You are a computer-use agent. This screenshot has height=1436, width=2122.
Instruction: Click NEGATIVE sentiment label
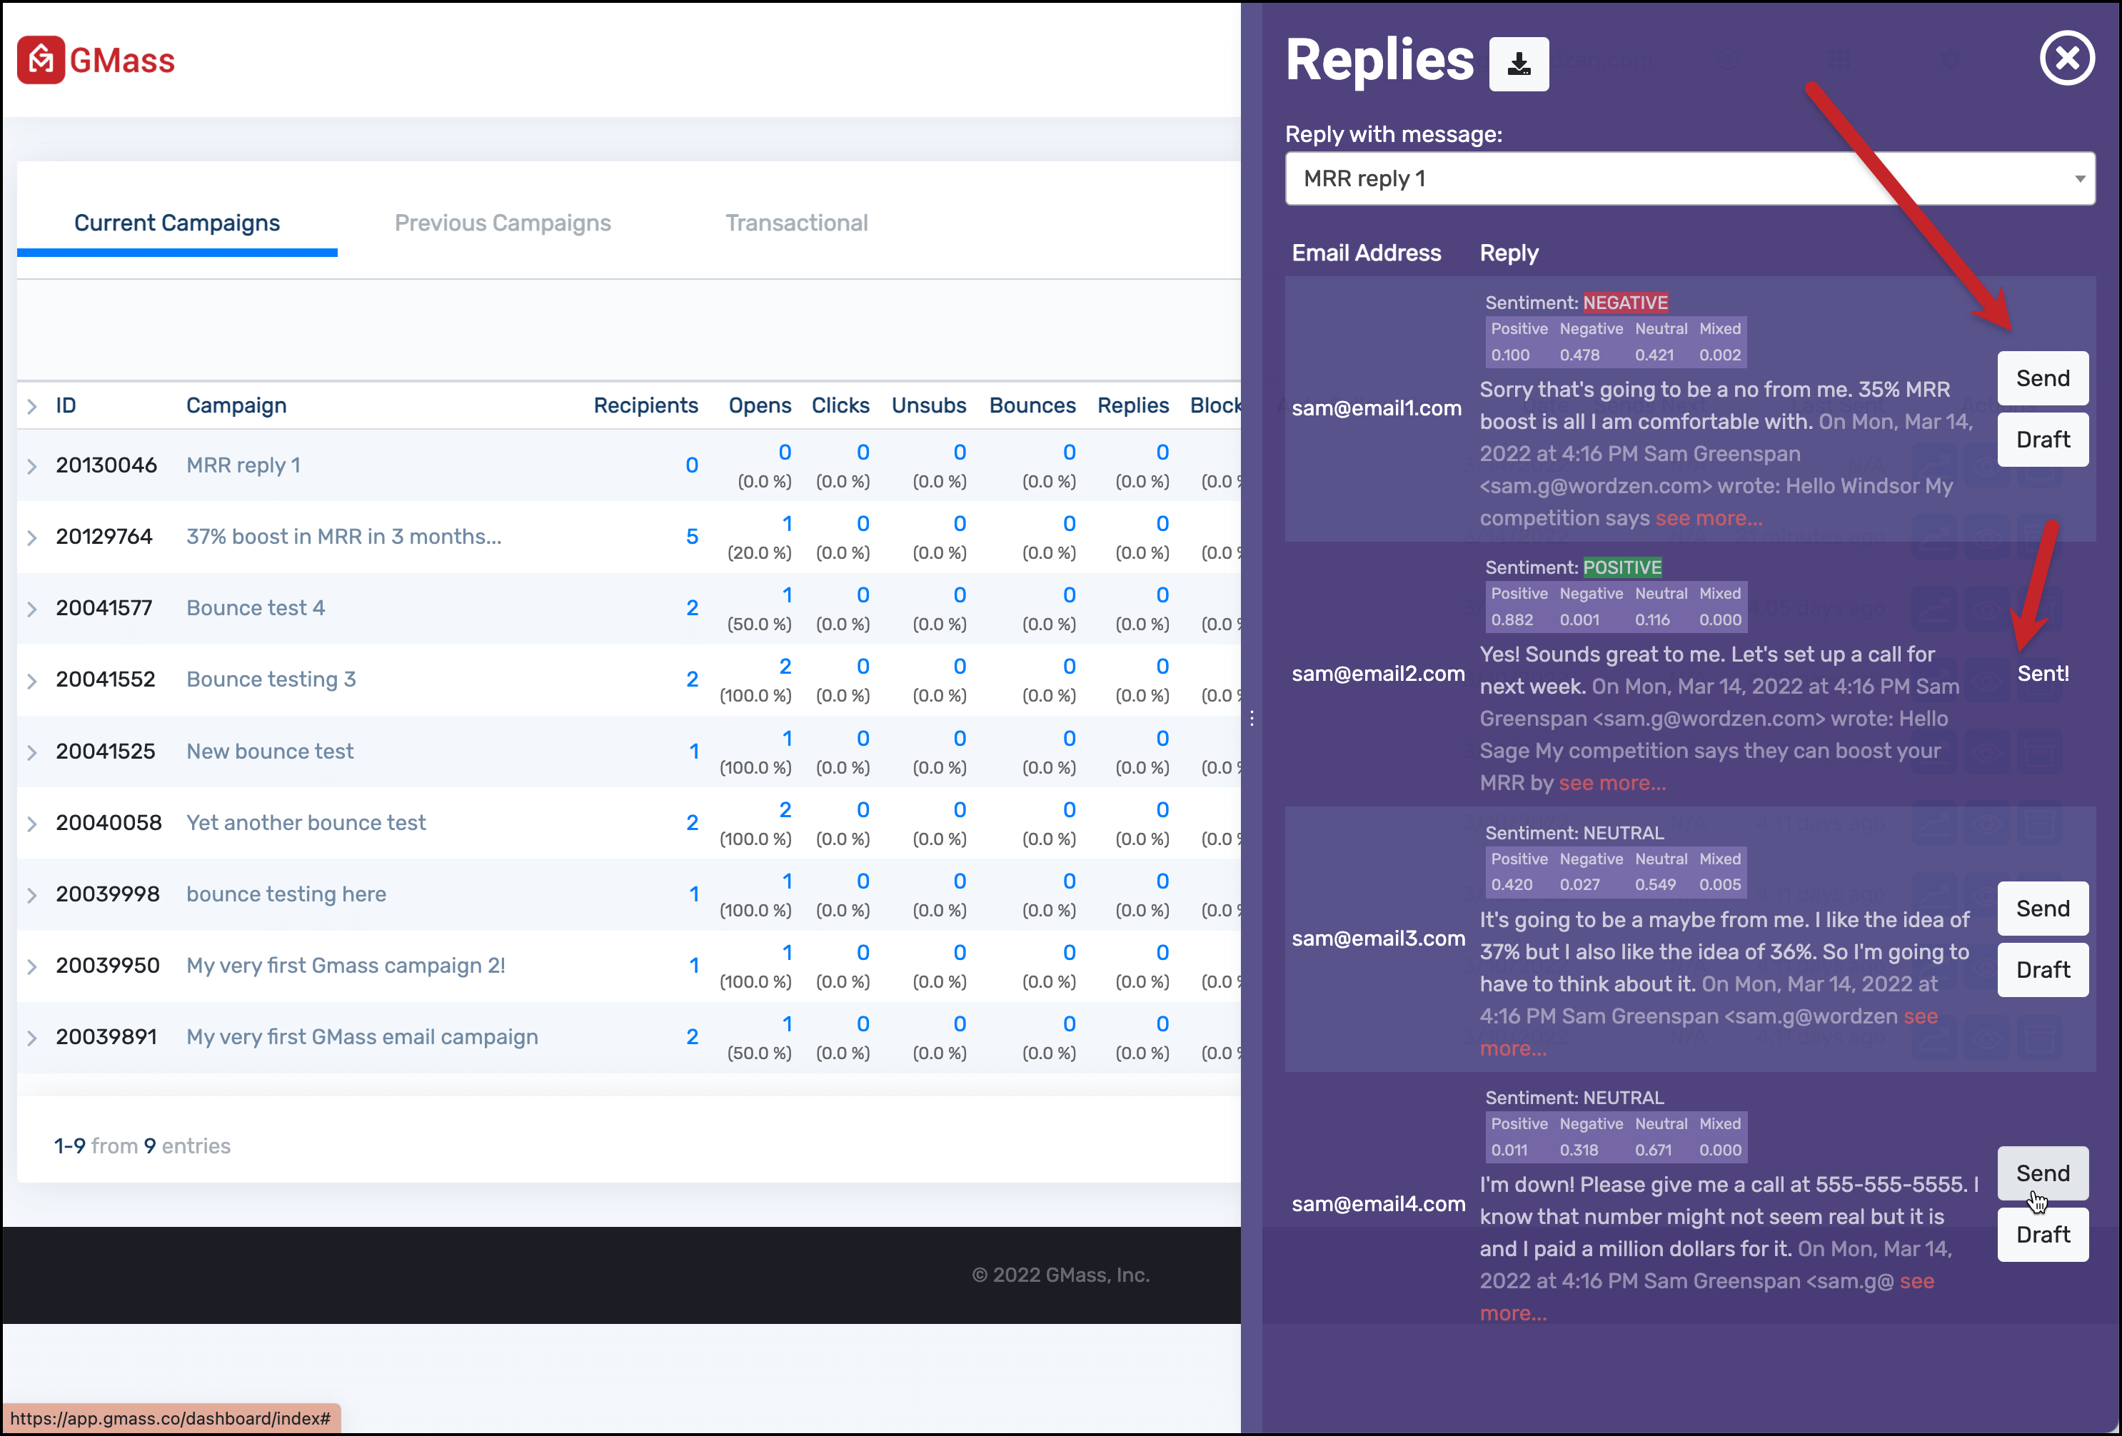click(1625, 302)
